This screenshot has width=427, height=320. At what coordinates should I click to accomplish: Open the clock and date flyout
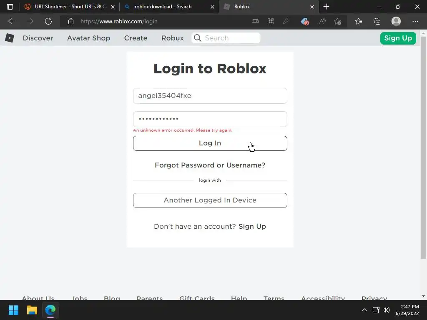[407, 310]
